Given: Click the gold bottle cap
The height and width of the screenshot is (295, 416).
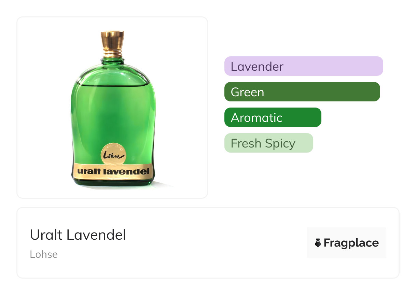Looking at the screenshot, I should click(x=112, y=40).
